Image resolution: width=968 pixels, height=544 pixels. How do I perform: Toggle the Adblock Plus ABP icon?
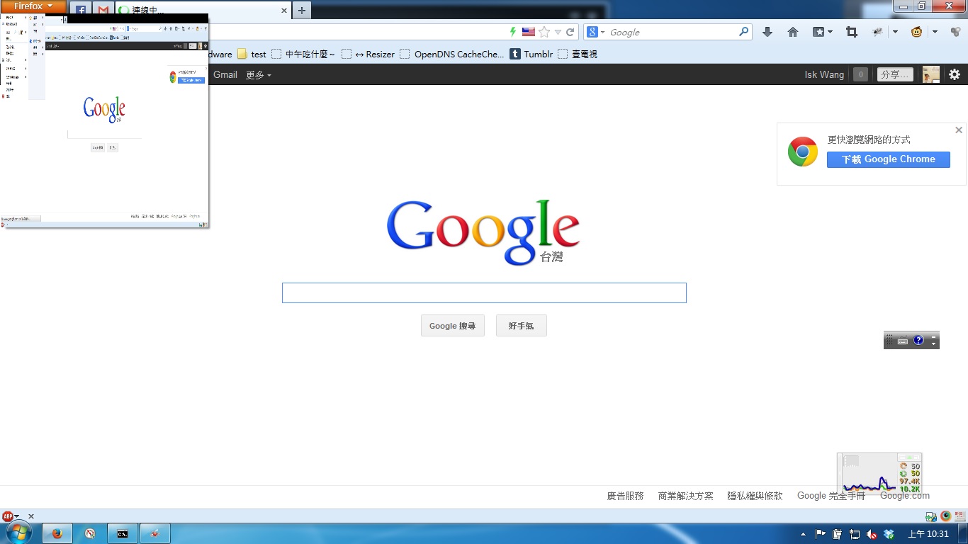click(x=8, y=516)
